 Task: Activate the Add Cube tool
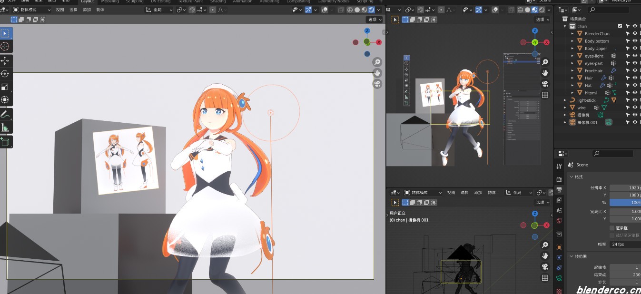(6, 142)
